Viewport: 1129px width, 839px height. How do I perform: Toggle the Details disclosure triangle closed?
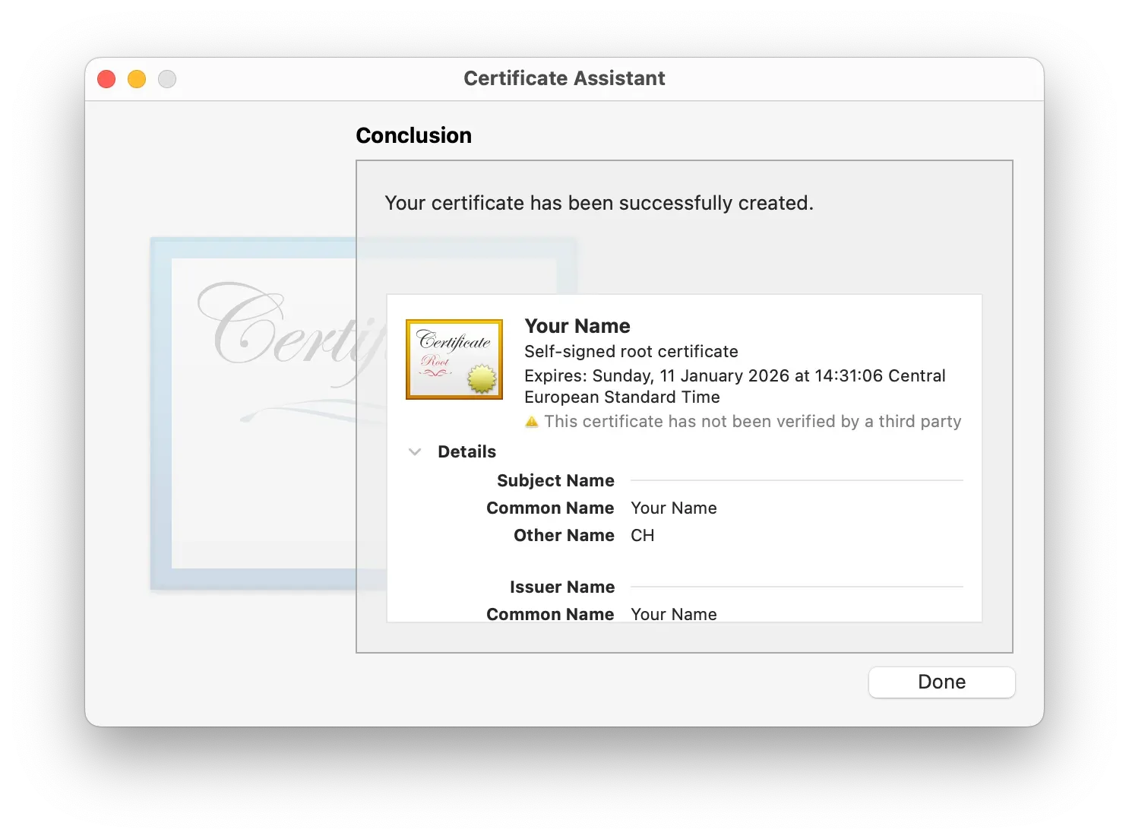415,451
